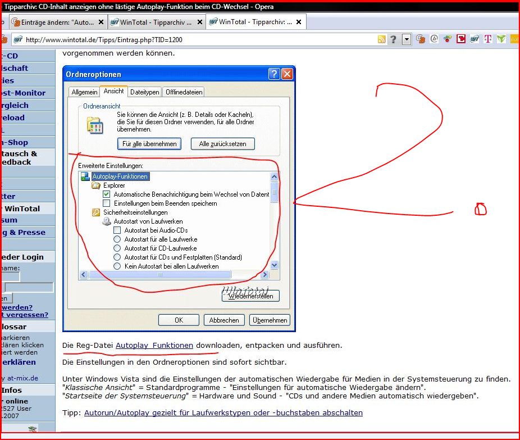Viewport: 520px width, 440px height.
Task: Open the 'g & Presse' sidebar entry
Action: pos(23,232)
